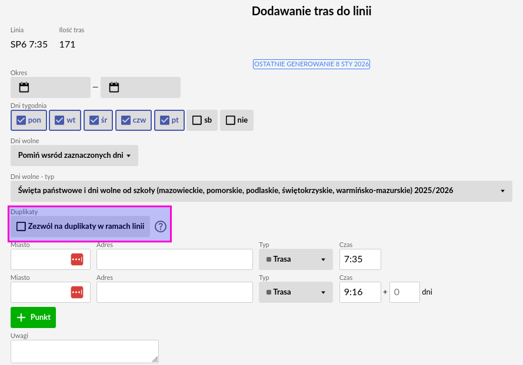Click into the Uwagi notes text area
This screenshot has height=365, width=523.
(84, 351)
